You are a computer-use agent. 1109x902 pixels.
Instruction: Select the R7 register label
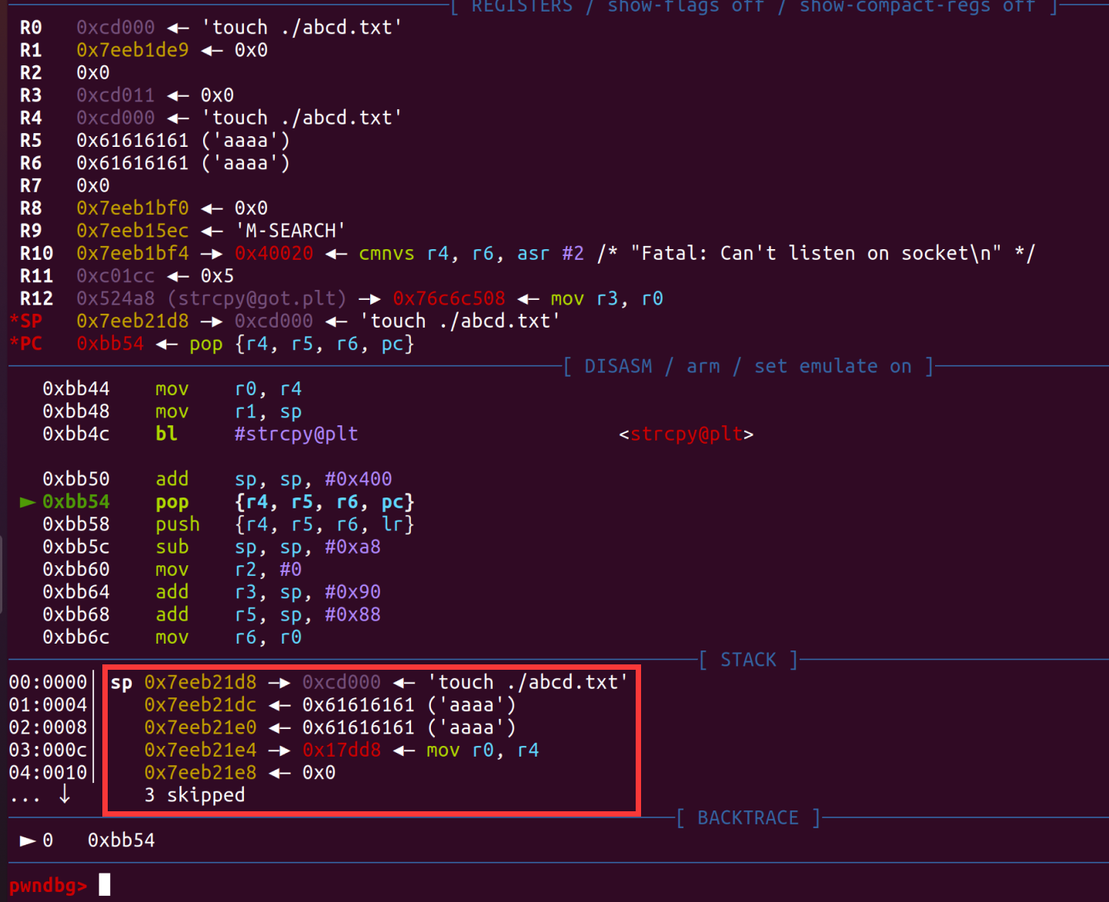(31, 185)
